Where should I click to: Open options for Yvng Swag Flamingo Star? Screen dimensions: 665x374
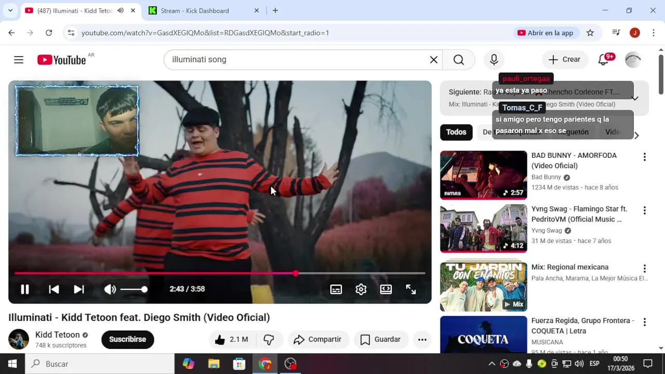pyautogui.click(x=645, y=210)
